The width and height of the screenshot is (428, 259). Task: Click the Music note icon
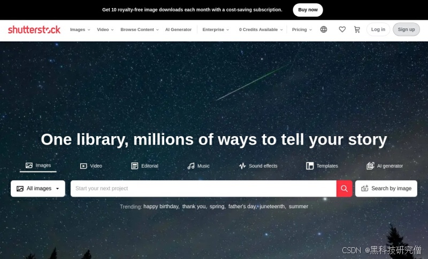tap(191, 166)
